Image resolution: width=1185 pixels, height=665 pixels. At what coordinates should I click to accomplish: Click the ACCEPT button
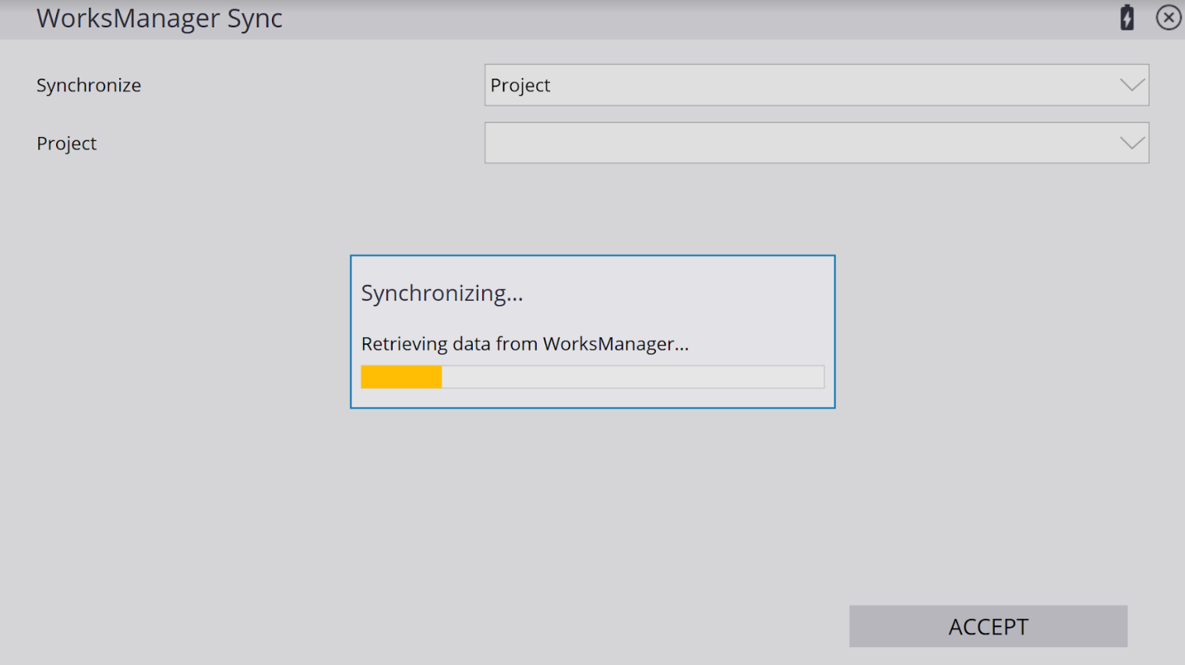coord(988,626)
